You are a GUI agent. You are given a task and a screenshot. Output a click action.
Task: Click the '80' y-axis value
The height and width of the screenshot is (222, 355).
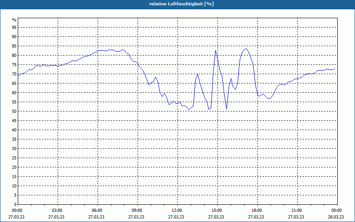tap(14, 55)
